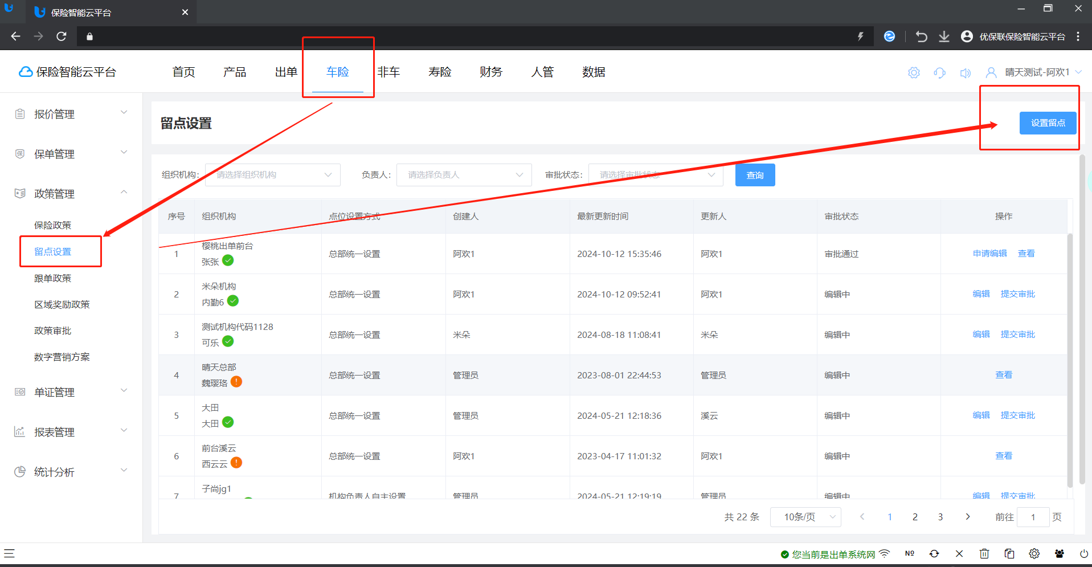Click the user avatar icon
The width and height of the screenshot is (1092, 567).
pos(991,72)
